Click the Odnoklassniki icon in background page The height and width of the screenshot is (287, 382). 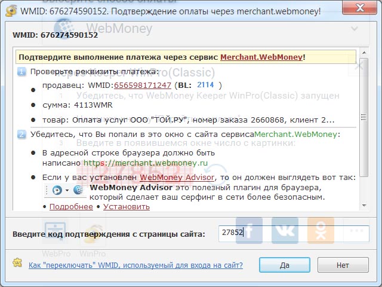point(321,231)
